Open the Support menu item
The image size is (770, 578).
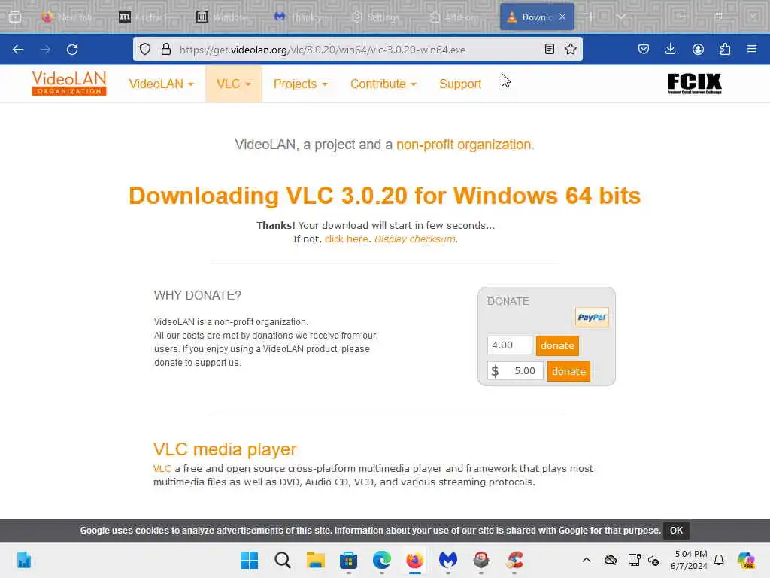460,84
